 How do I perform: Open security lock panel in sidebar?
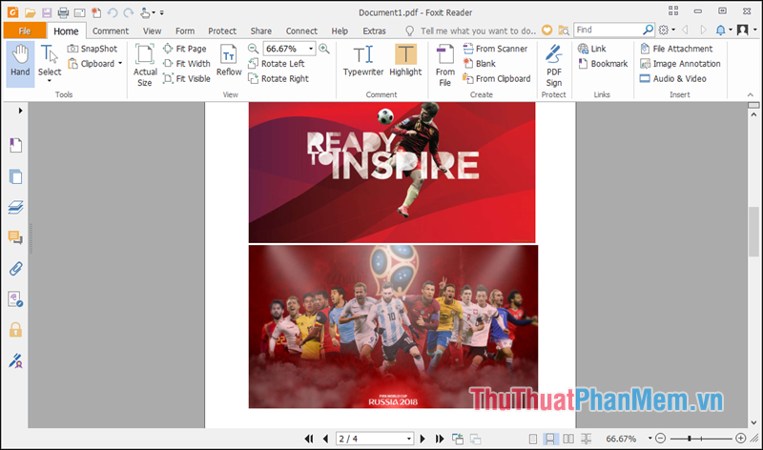15,330
